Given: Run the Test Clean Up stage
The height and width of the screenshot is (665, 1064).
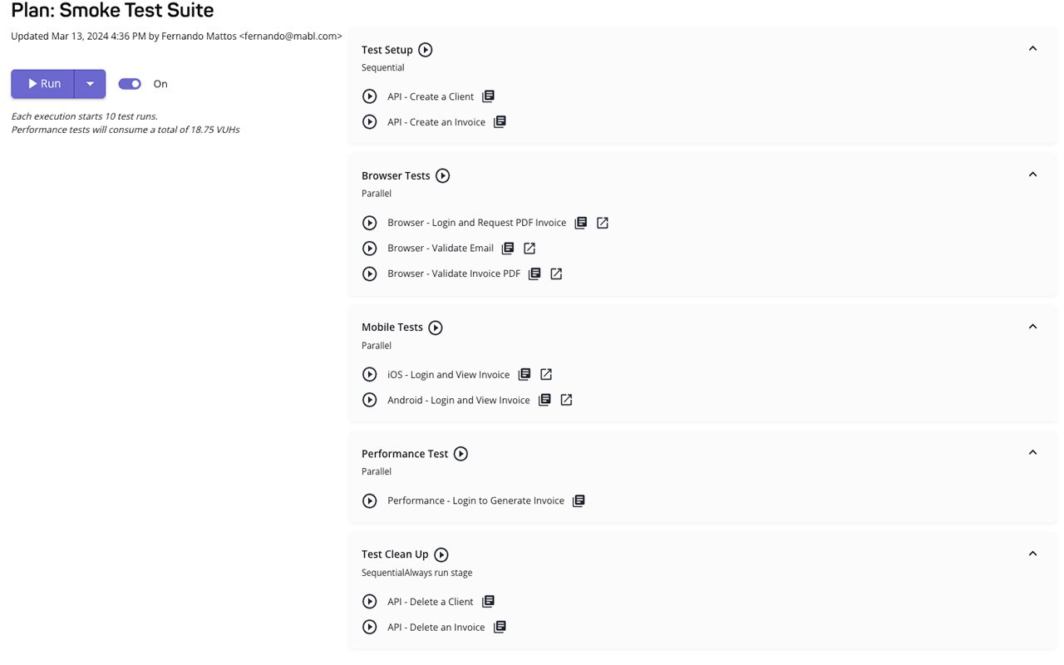Looking at the screenshot, I should pos(441,554).
